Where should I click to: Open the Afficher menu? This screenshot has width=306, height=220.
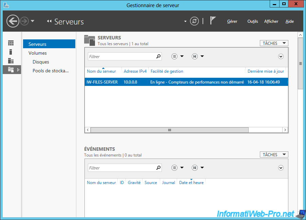point(271,21)
